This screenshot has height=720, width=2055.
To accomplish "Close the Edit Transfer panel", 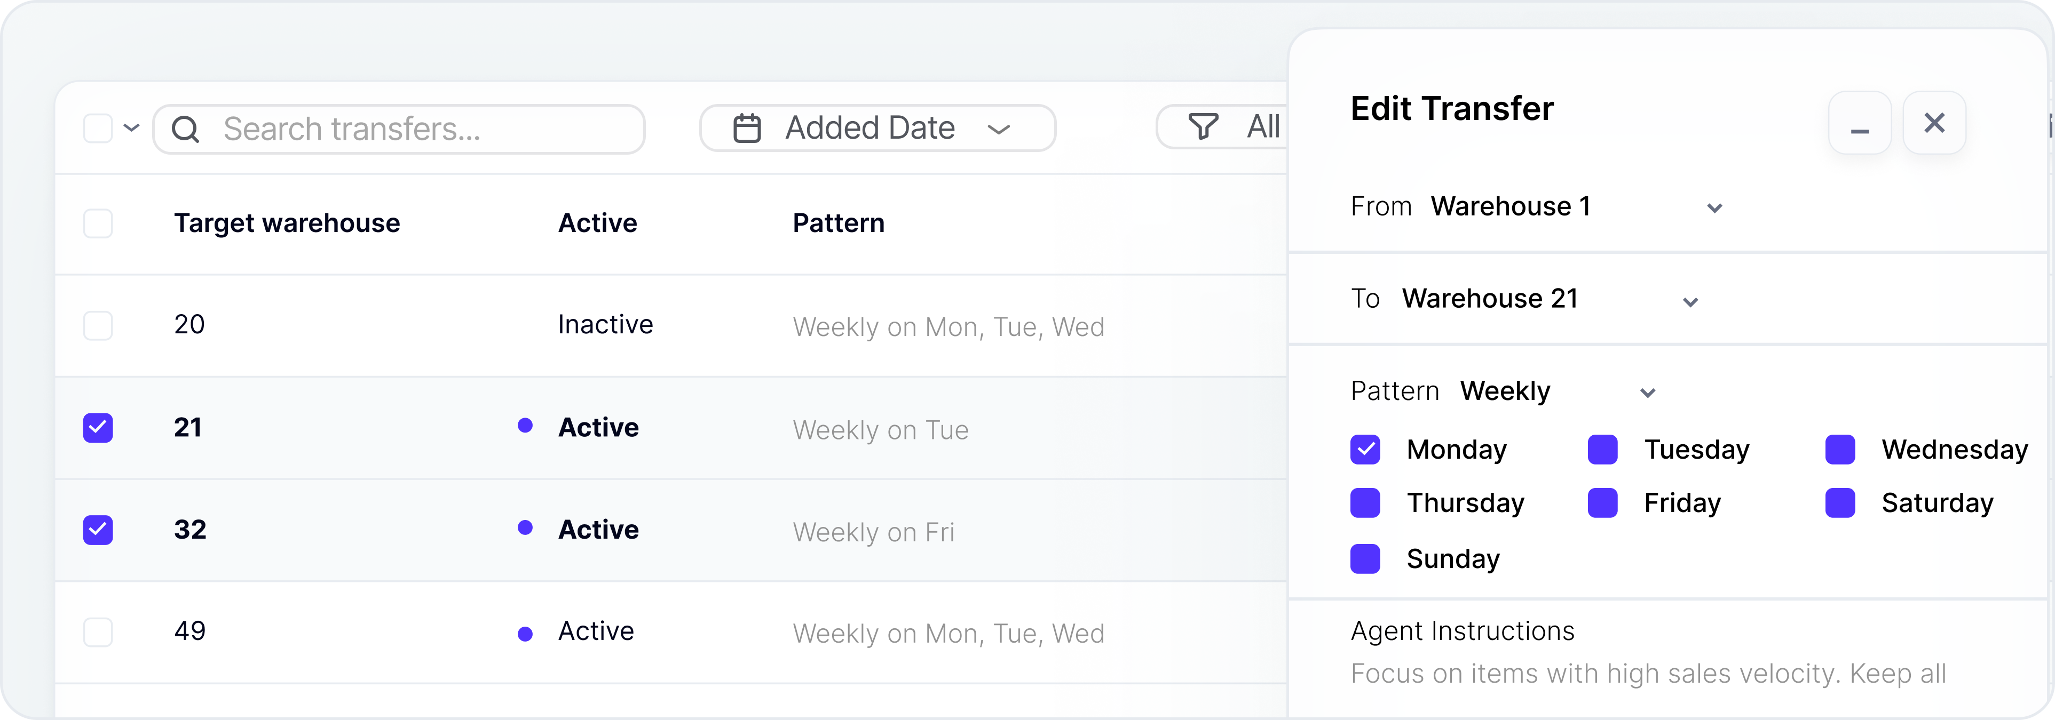I will coord(1934,124).
